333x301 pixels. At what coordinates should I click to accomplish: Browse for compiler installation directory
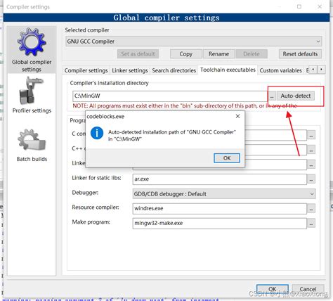coord(272,96)
